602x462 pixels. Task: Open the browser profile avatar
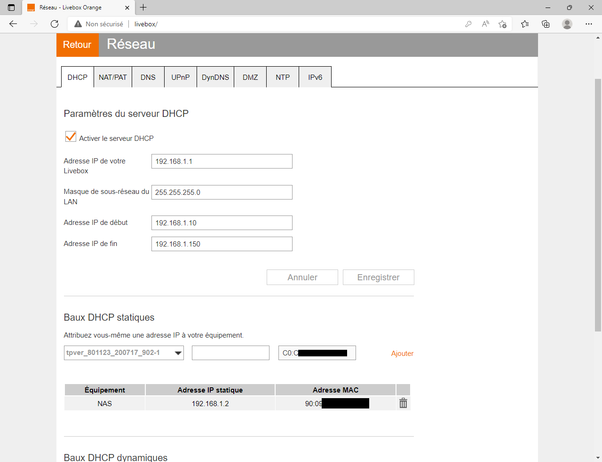567,24
